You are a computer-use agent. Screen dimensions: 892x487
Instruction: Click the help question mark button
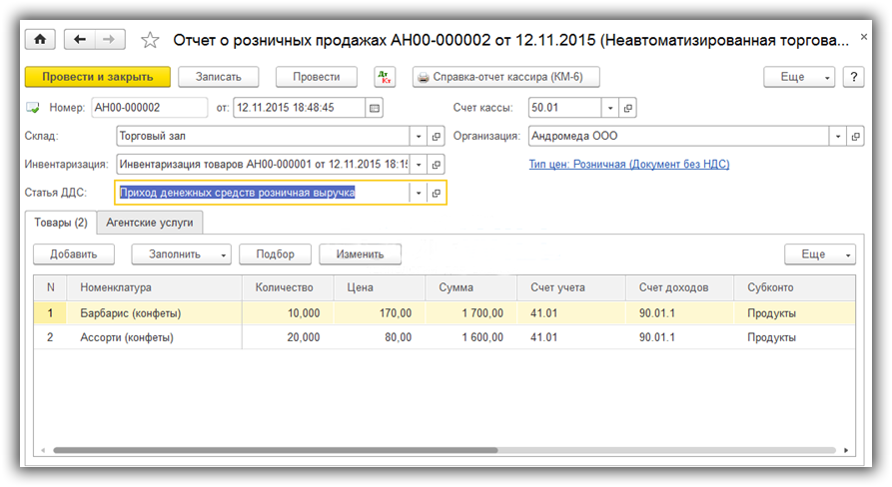853,77
